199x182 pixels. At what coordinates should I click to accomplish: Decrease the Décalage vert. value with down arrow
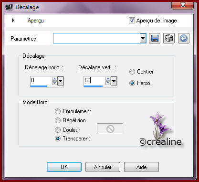(108, 83)
